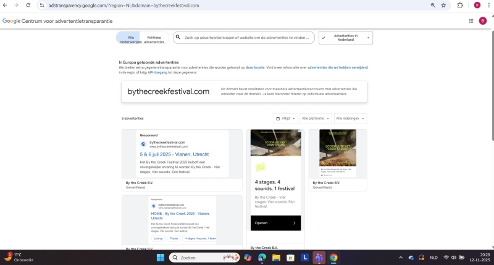Open Microsoft Teams from taskbar

tap(319, 258)
